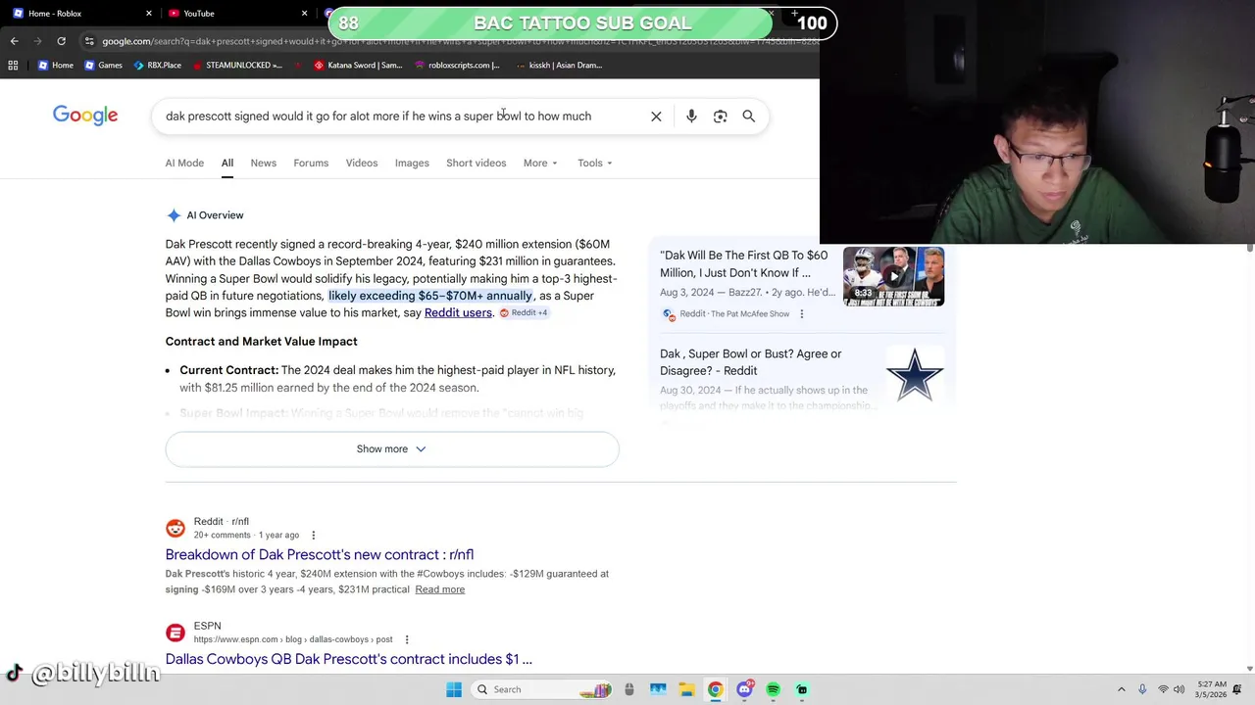Open 'Dak Will Be The First QB To $60 Million' link
Viewport: 1255px width, 705px height.
[x=743, y=264]
